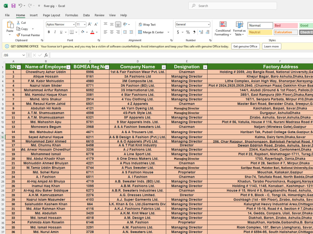Click the text orientation icon
The image size is (313, 234).
point(125,24)
